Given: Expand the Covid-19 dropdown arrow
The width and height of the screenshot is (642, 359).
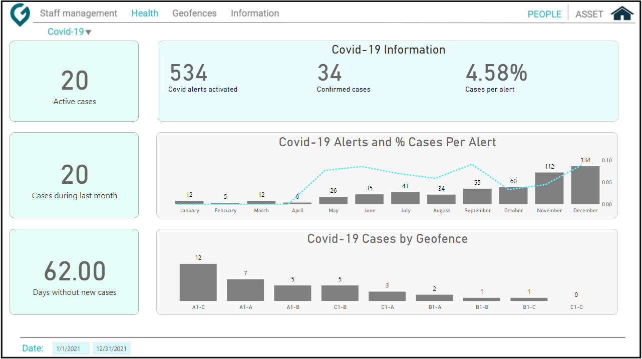Looking at the screenshot, I should pyautogui.click(x=89, y=33).
